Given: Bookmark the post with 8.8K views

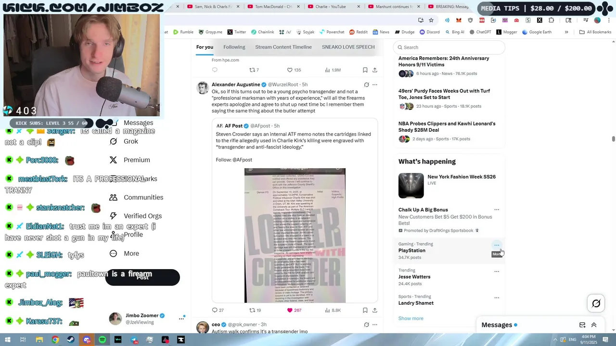Looking at the screenshot, I should 365,310.
